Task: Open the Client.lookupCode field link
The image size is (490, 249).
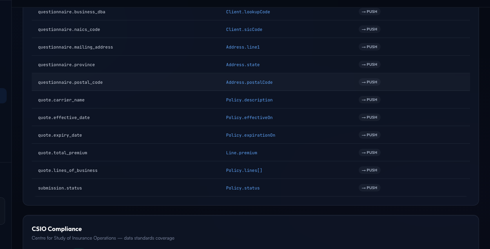Action: [248, 12]
